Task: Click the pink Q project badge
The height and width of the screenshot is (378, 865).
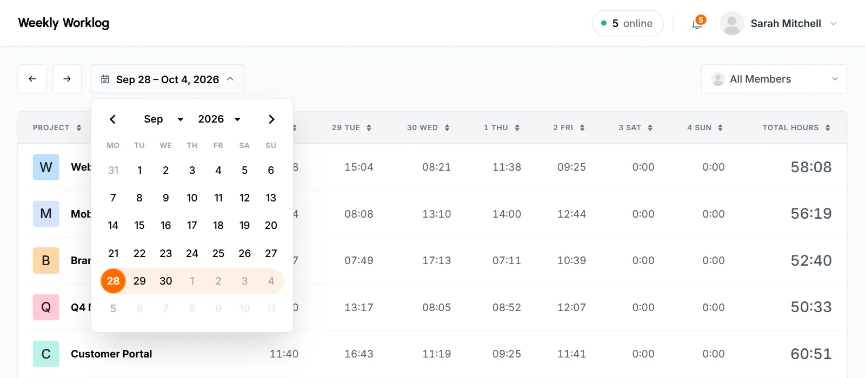Action: point(46,307)
